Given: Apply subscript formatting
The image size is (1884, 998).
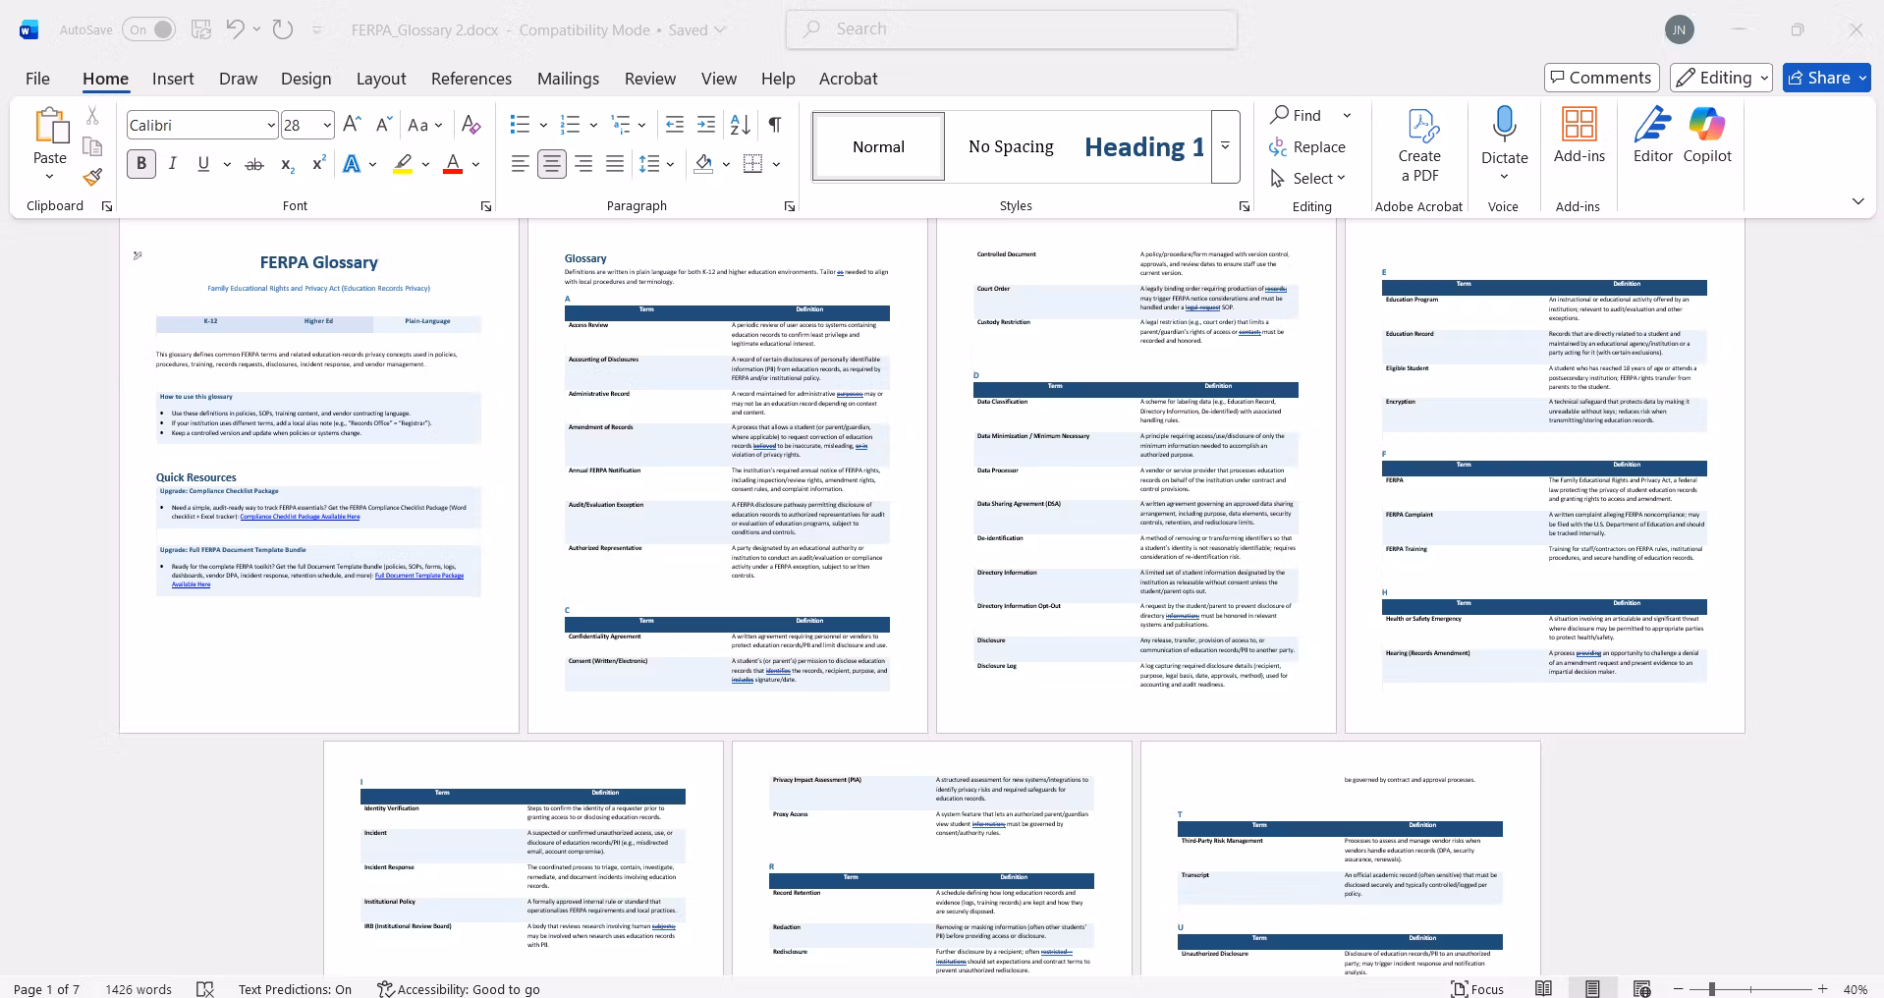Looking at the screenshot, I should coord(287,164).
